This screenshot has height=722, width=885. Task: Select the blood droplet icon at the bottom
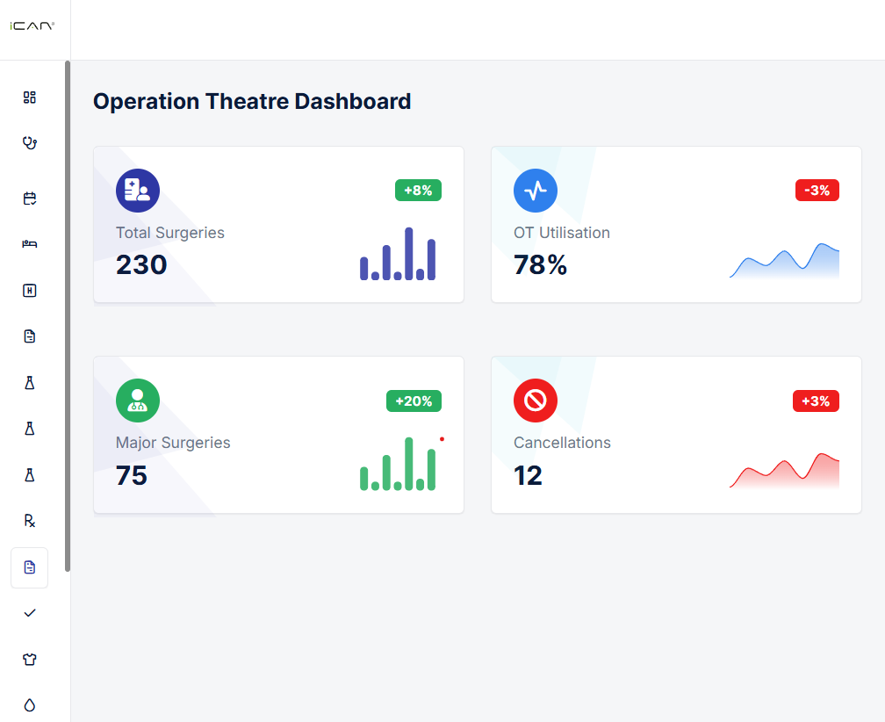(29, 705)
